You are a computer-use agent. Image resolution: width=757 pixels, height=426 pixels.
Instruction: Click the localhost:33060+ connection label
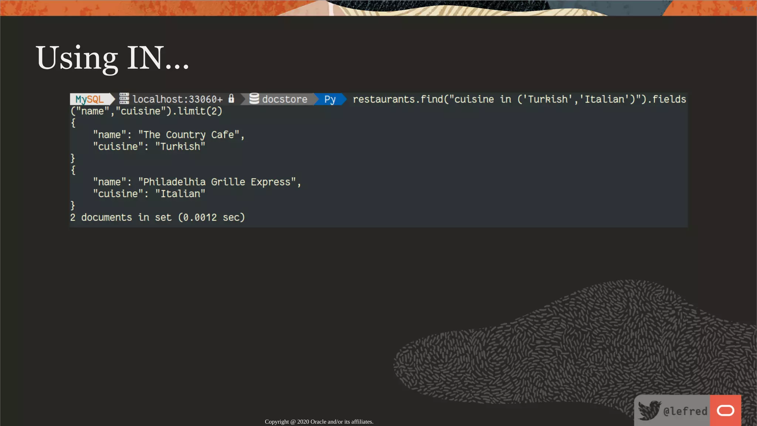point(177,99)
